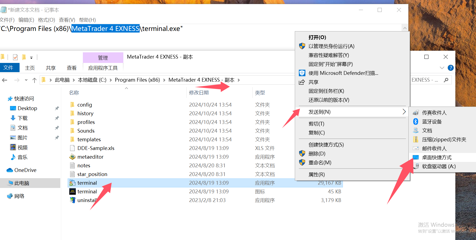
Task: Click the fax recipient icon in the submenu
Action: (416, 113)
